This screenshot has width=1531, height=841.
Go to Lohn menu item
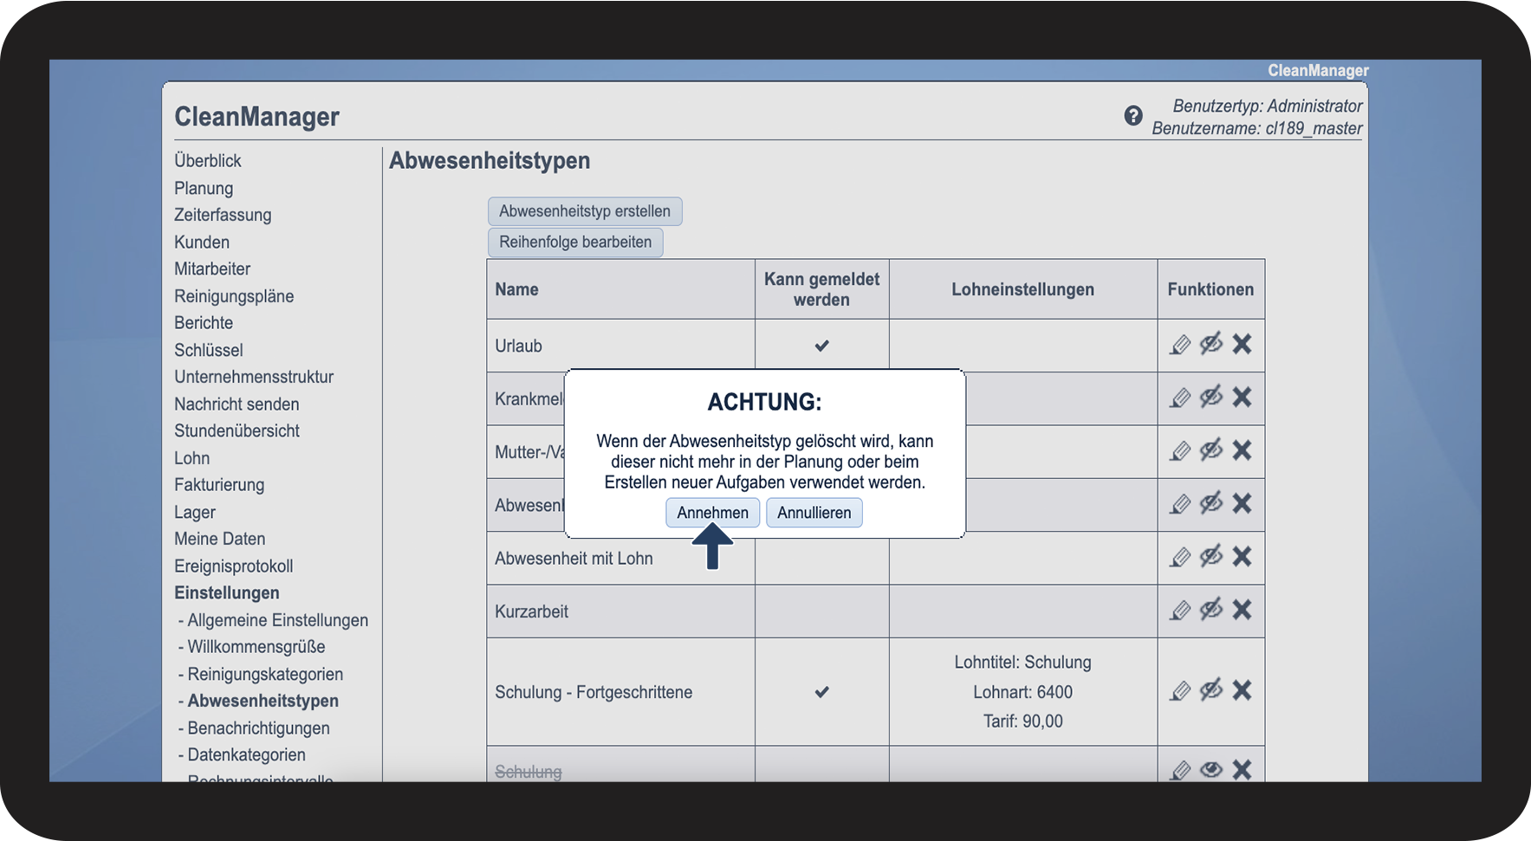coord(192,458)
